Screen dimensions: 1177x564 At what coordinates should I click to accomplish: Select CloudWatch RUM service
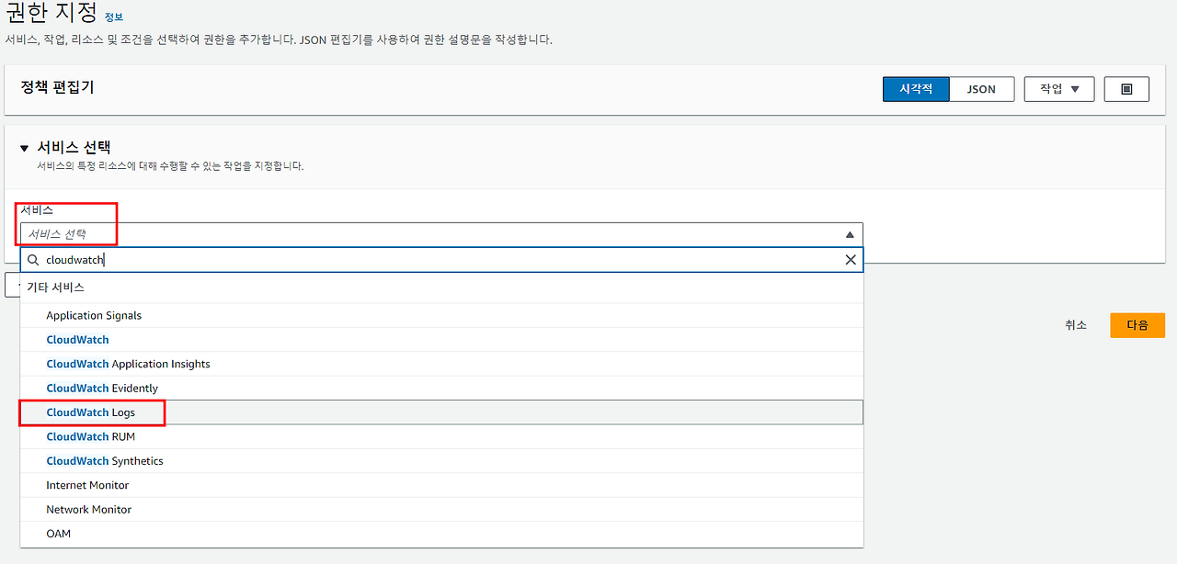coord(441,436)
